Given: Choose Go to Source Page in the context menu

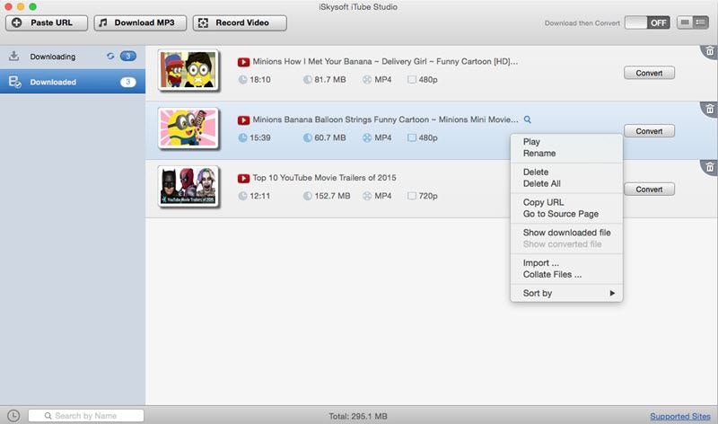Looking at the screenshot, I should tap(566, 214).
